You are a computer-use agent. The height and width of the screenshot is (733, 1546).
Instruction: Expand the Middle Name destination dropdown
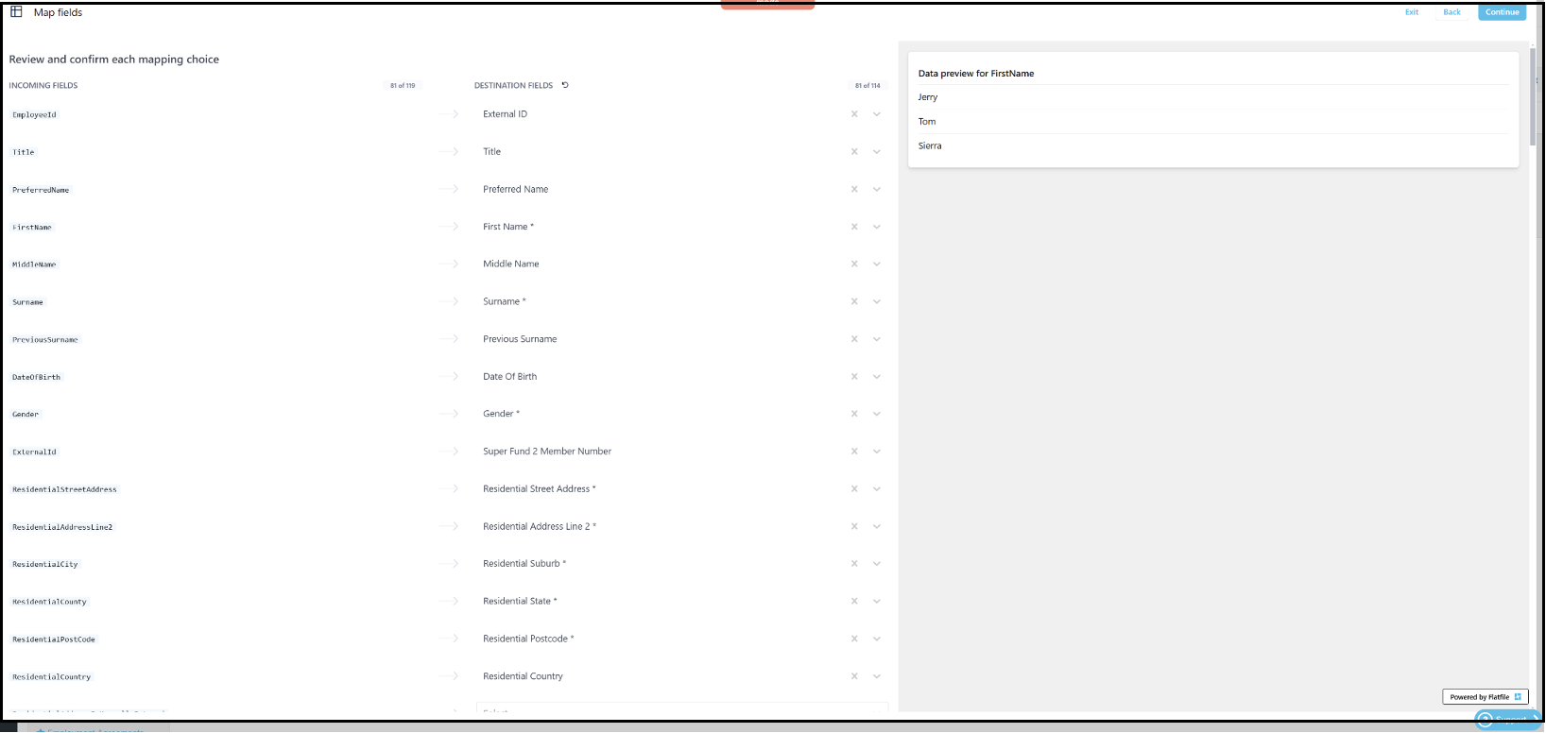pos(877,264)
